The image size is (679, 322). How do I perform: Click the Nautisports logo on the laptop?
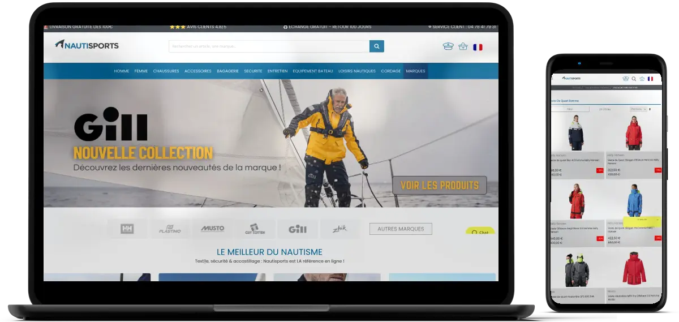click(87, 45)
